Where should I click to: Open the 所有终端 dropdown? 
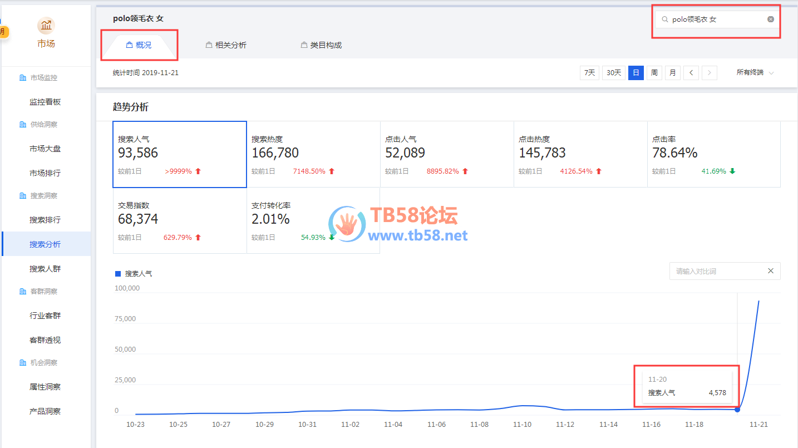pyautogui.click(x=755, y=73)
